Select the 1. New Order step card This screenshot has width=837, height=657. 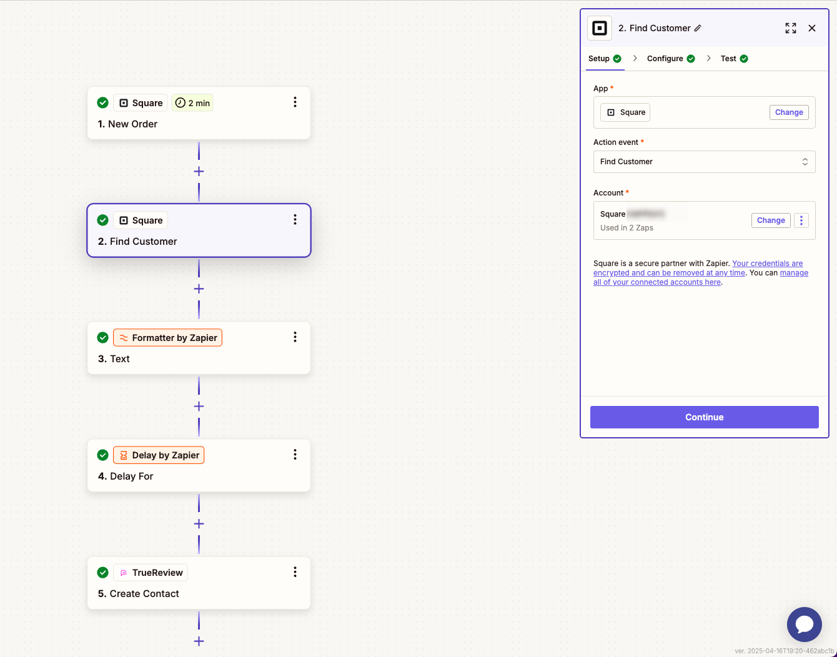point(199,113)
